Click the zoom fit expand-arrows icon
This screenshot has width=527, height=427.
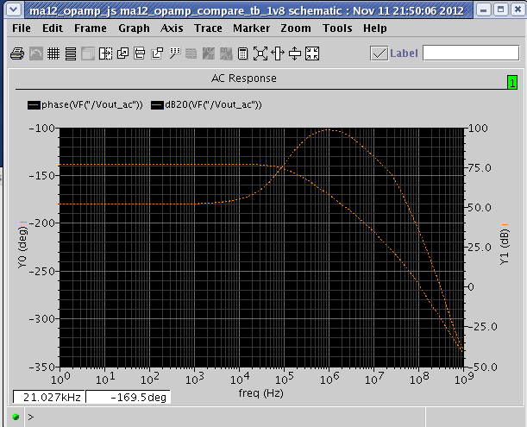click(x=260, y=53)
